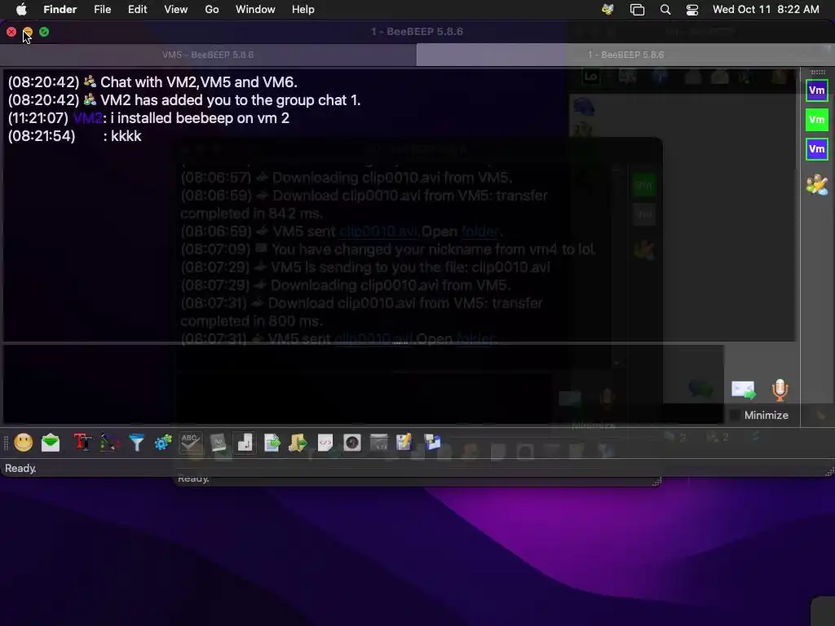The width and height of the screenshot is (835, 626).
Task: Switch to 1 - BeeBEEP 5.8.6 tab
Action: pyautogui.click(x=625, y=55)
